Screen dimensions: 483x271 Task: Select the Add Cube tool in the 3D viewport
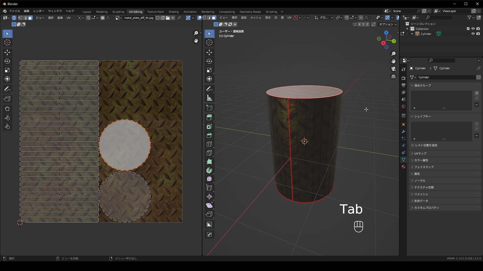(x=210, y=108)
